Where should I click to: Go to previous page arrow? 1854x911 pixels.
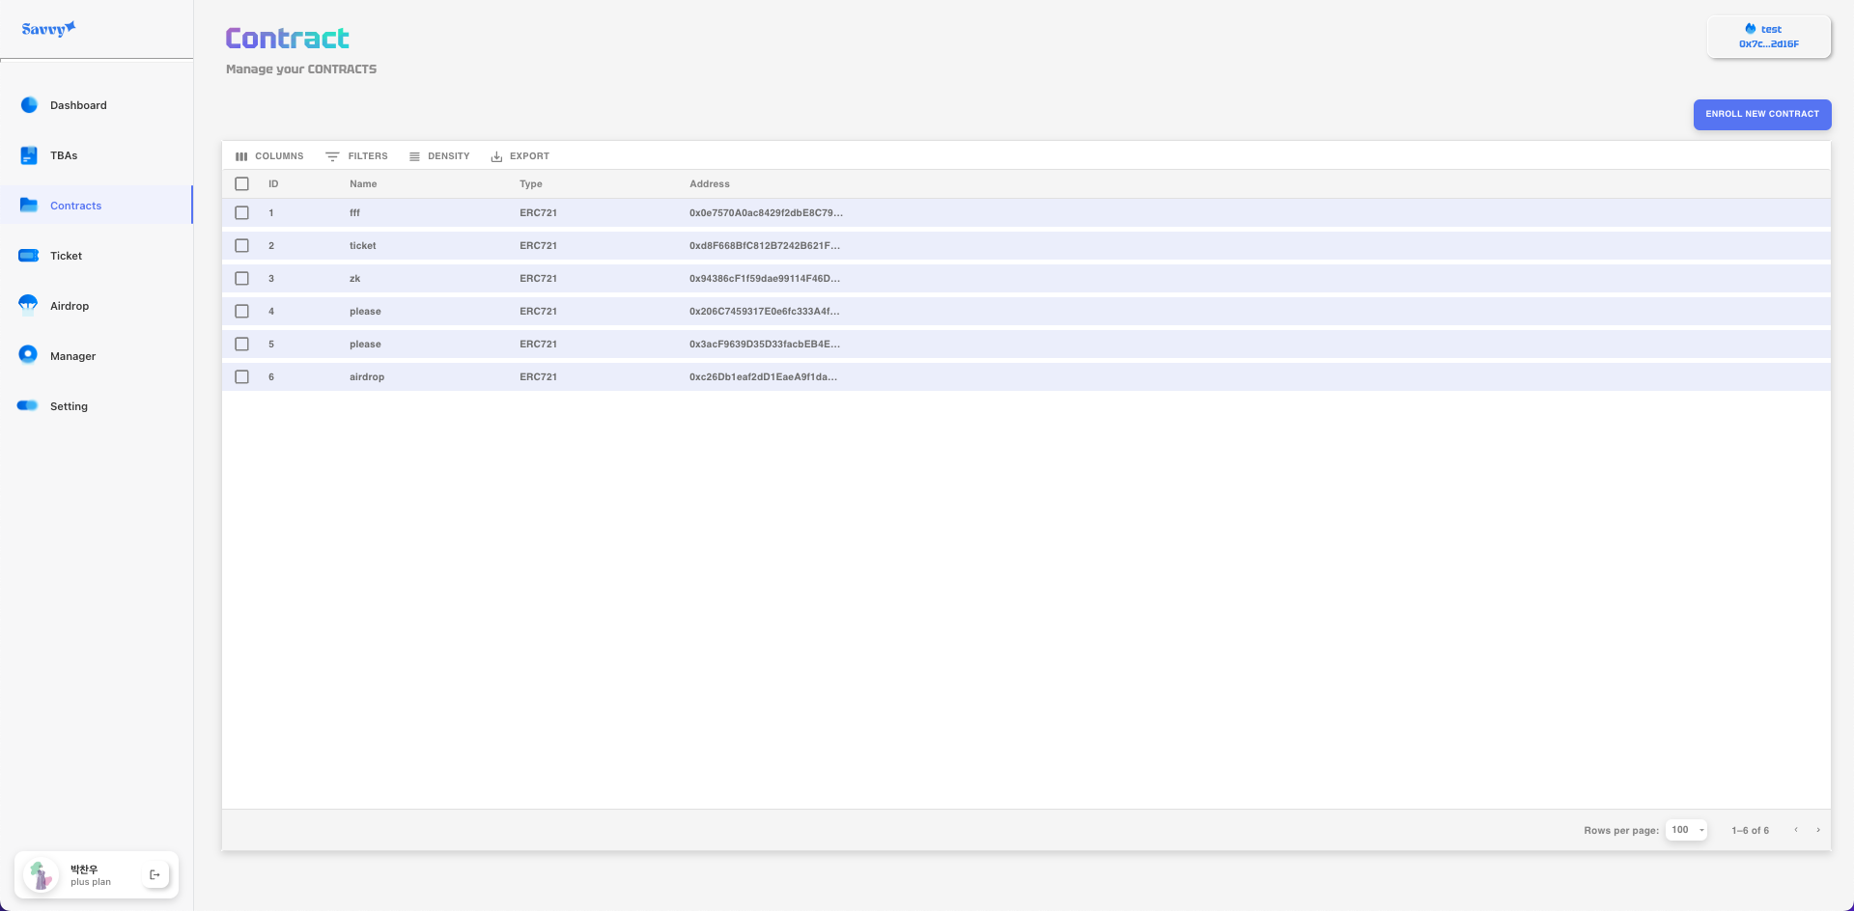1796,830
